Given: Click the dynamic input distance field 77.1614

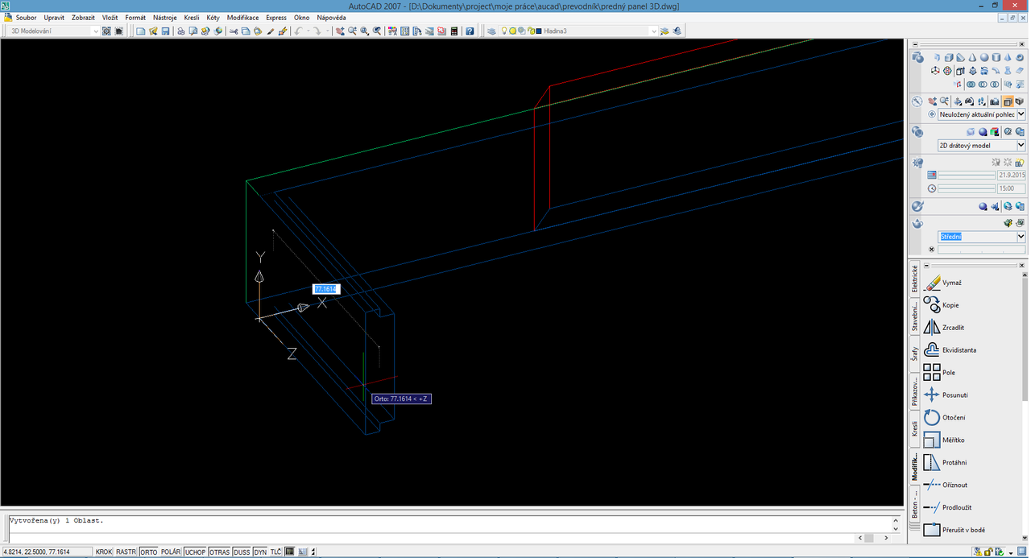Looking at the screenshot, I should [x=326, y=289].
